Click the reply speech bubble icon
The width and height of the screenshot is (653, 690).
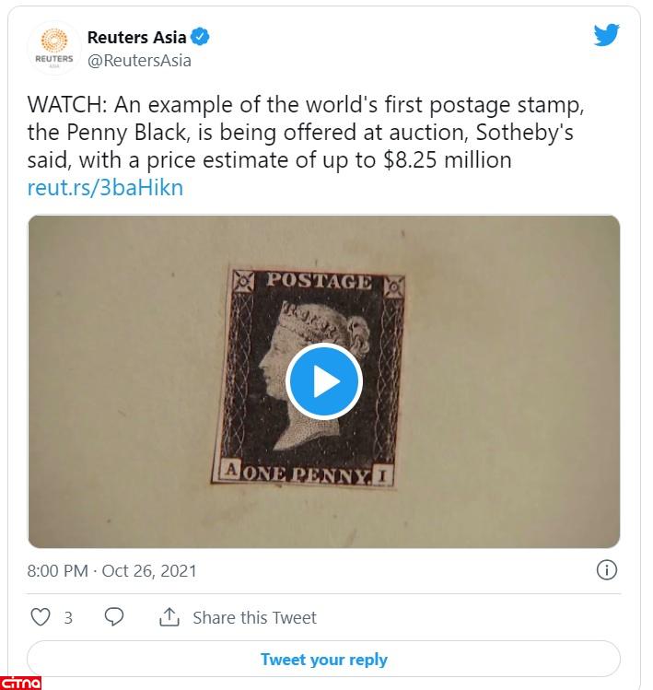click(114, 617)
